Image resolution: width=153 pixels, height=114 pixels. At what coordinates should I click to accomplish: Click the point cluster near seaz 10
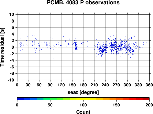coord(21,45)
